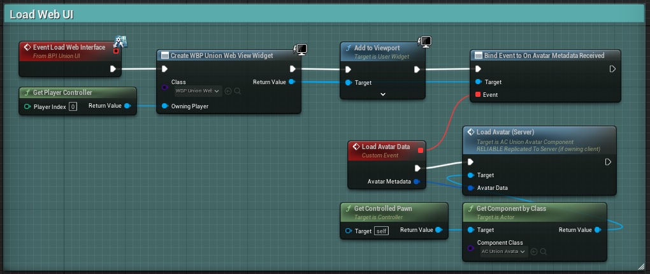This screenshot has width=650, height=274.
Task: Click the red delegate pin on Load Avatar Data
Action: tap(421, 150)
